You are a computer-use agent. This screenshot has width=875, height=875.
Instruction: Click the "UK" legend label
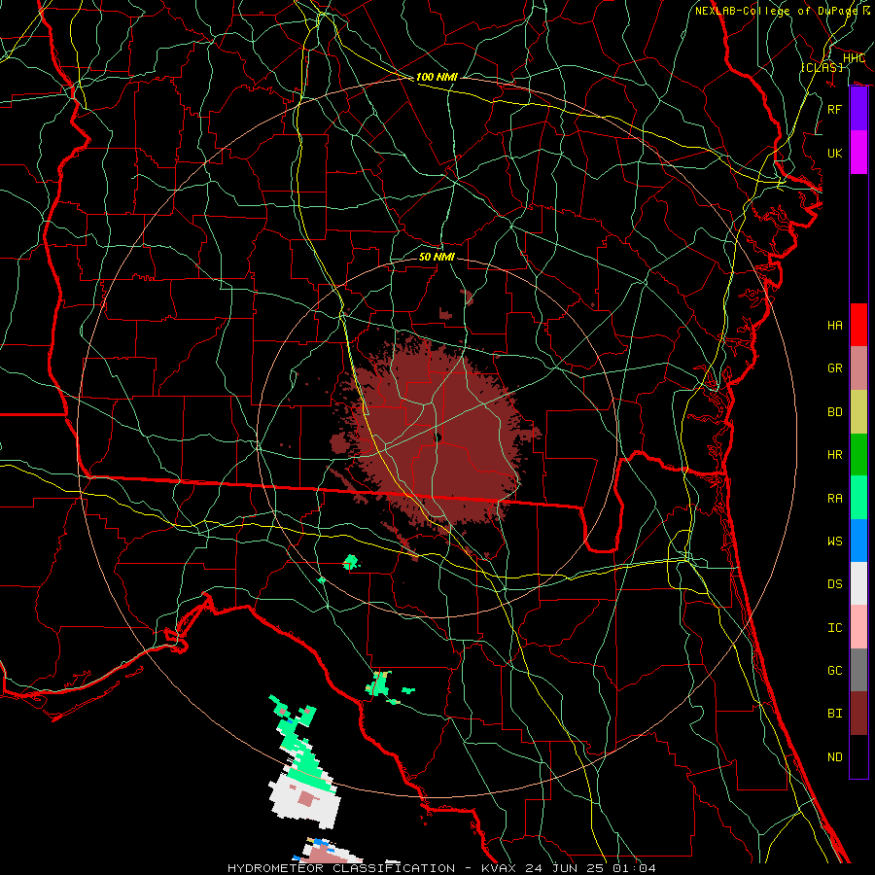(835, 153)
